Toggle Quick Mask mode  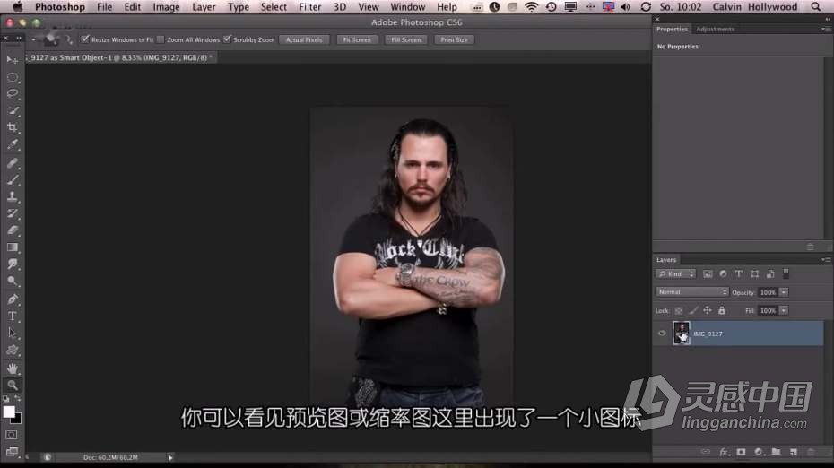point(12,435)
